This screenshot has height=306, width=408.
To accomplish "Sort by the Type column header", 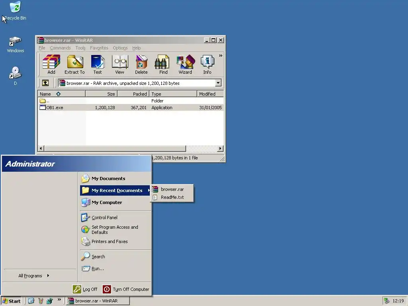I will pyautogui.click(x=173, y=94).
